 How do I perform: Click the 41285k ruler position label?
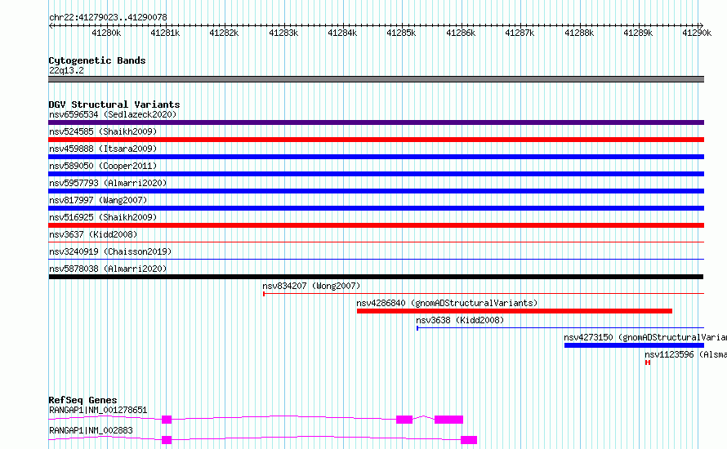coord(401,33)
